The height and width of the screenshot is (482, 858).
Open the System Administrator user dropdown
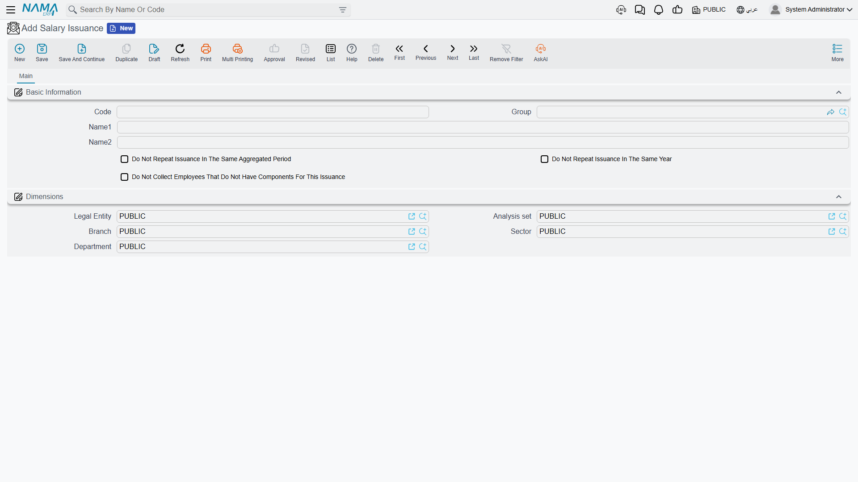pyautogui.click(x=811, y=9)
